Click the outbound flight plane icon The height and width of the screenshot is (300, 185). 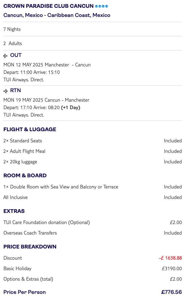(x=5, y=56)
